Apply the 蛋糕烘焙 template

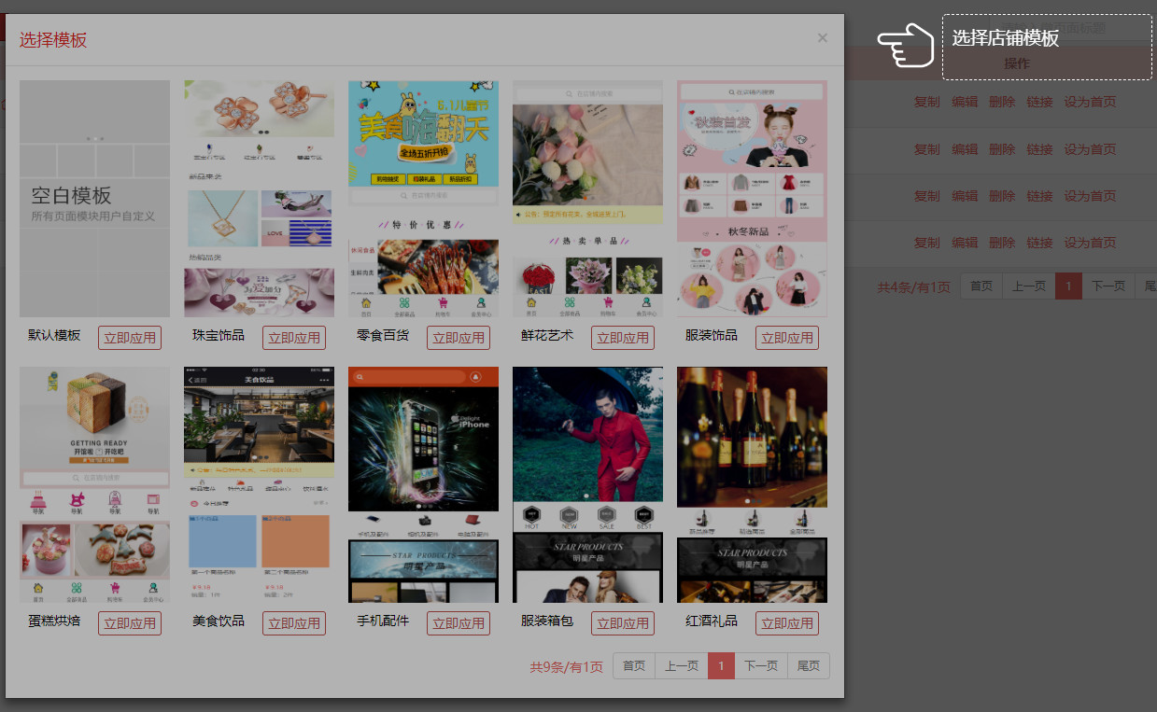(130, 623)
